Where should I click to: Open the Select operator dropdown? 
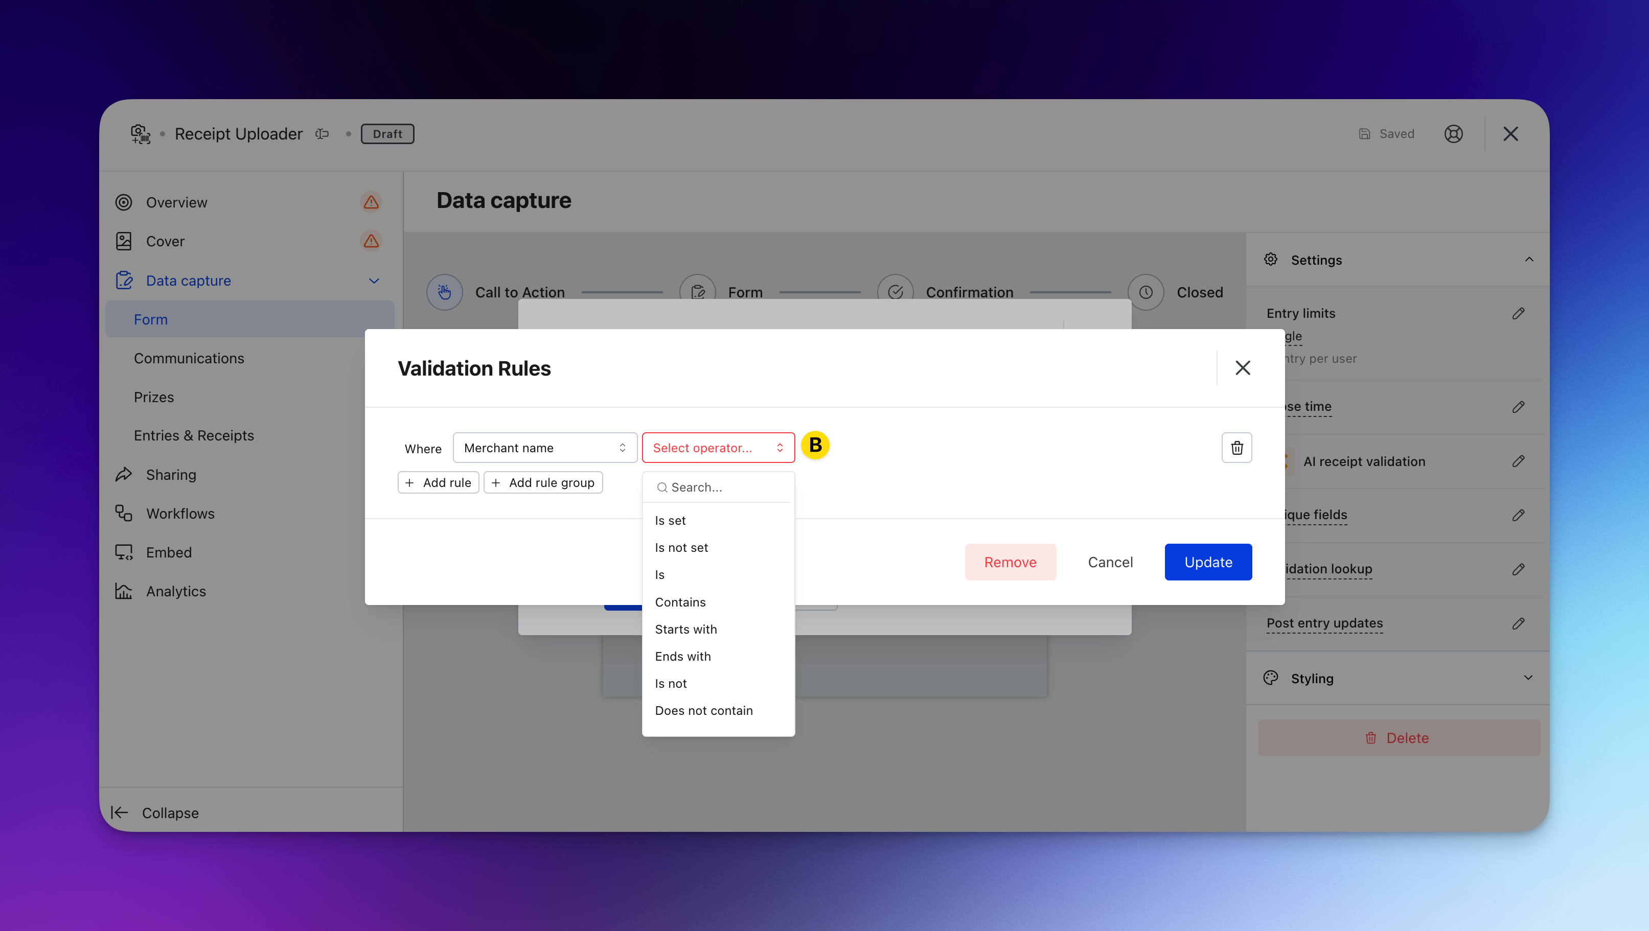(x=718, y=448)
